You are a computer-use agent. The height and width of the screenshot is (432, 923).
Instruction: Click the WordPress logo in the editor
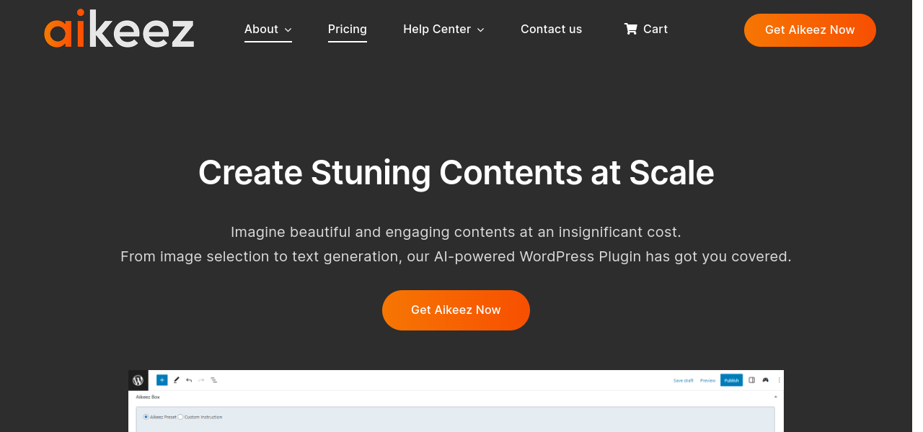click(x=138, y=380)
